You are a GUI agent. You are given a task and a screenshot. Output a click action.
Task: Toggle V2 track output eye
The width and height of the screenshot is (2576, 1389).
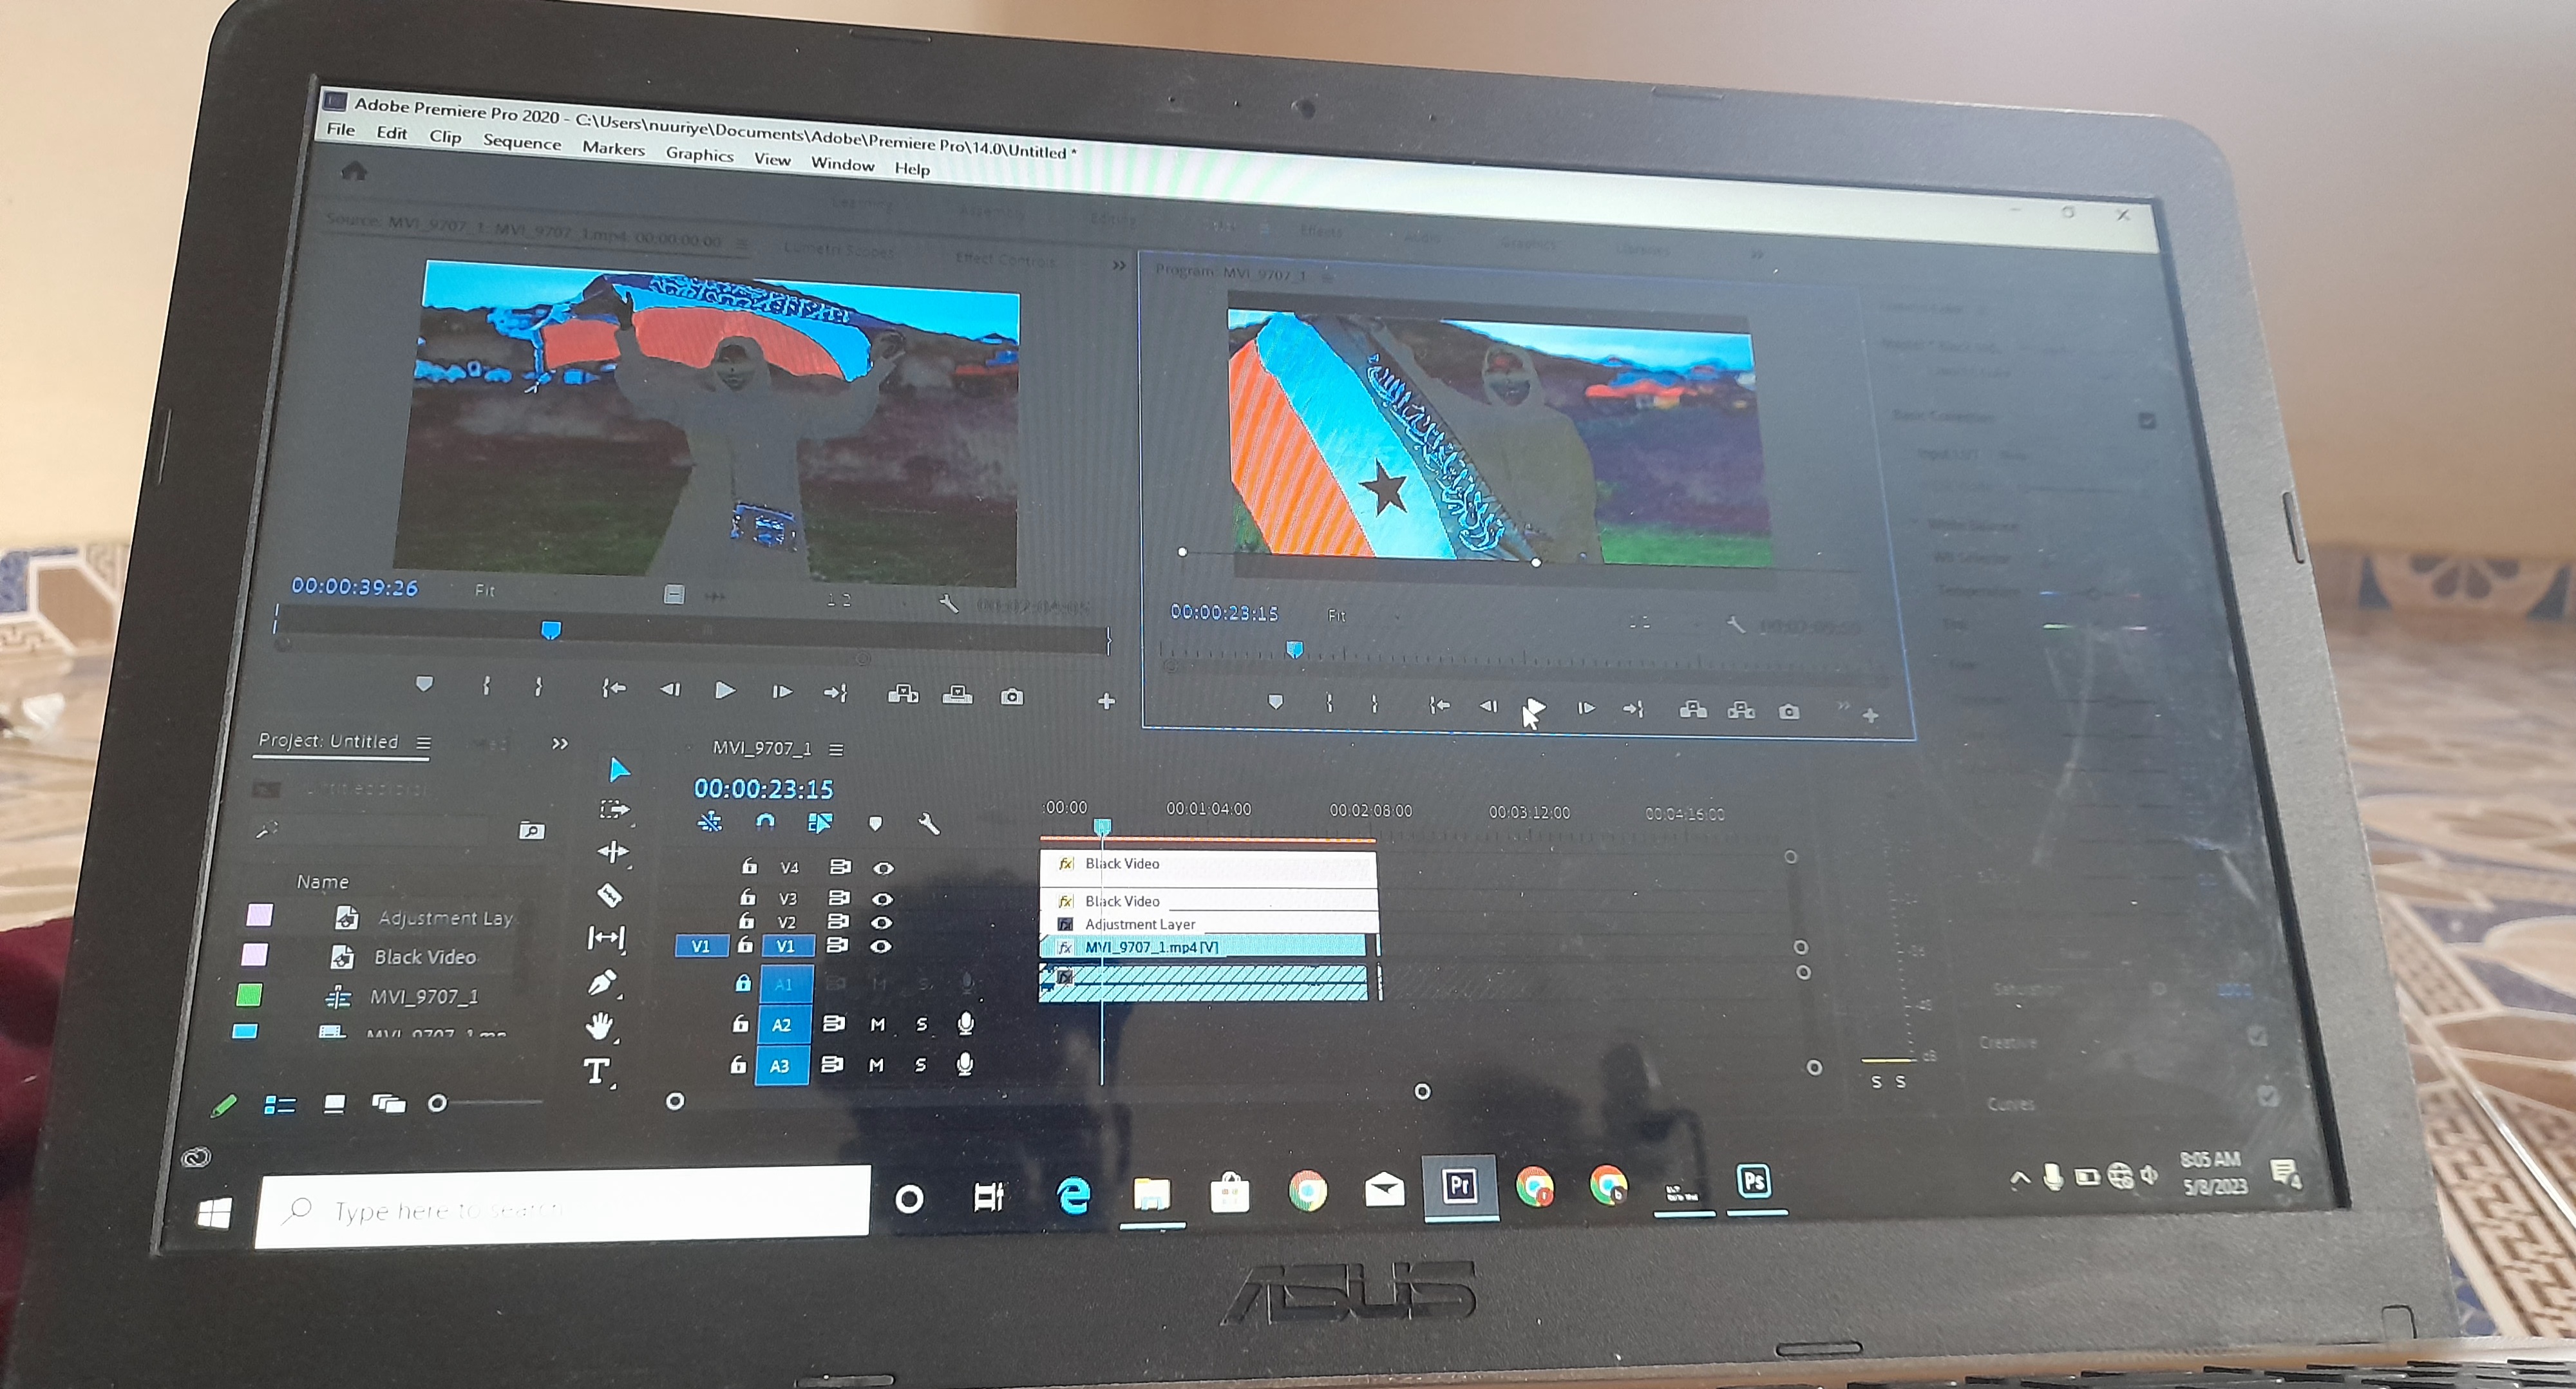tap(881, 922)
